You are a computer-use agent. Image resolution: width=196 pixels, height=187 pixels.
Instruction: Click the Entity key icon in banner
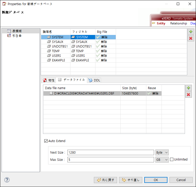154,23
